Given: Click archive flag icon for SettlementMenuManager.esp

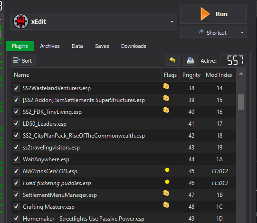Looking at the screenshot, I should click(166, 193).
